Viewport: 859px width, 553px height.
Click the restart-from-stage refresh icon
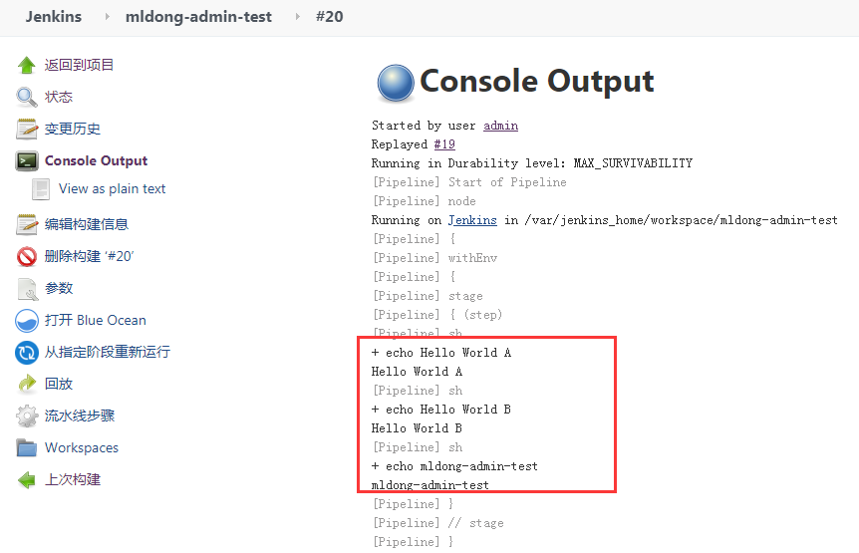point(27,352)
